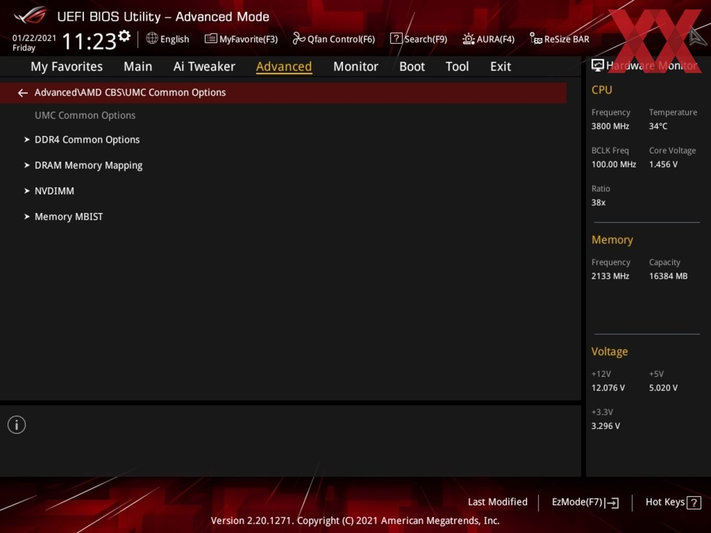
Task: Click the ROG logo
Action: pos(30,16)
